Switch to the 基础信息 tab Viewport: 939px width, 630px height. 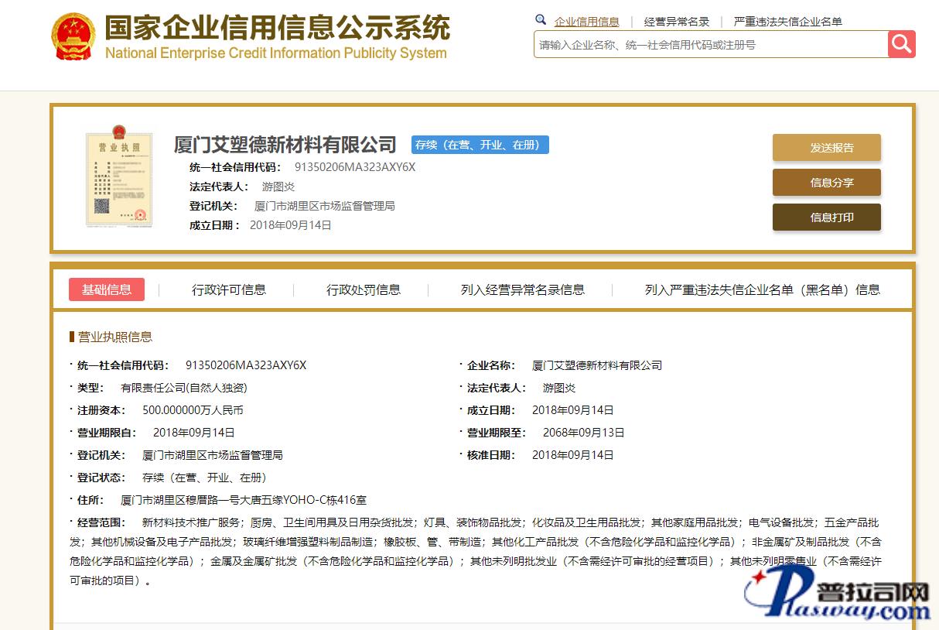point(107,289)
